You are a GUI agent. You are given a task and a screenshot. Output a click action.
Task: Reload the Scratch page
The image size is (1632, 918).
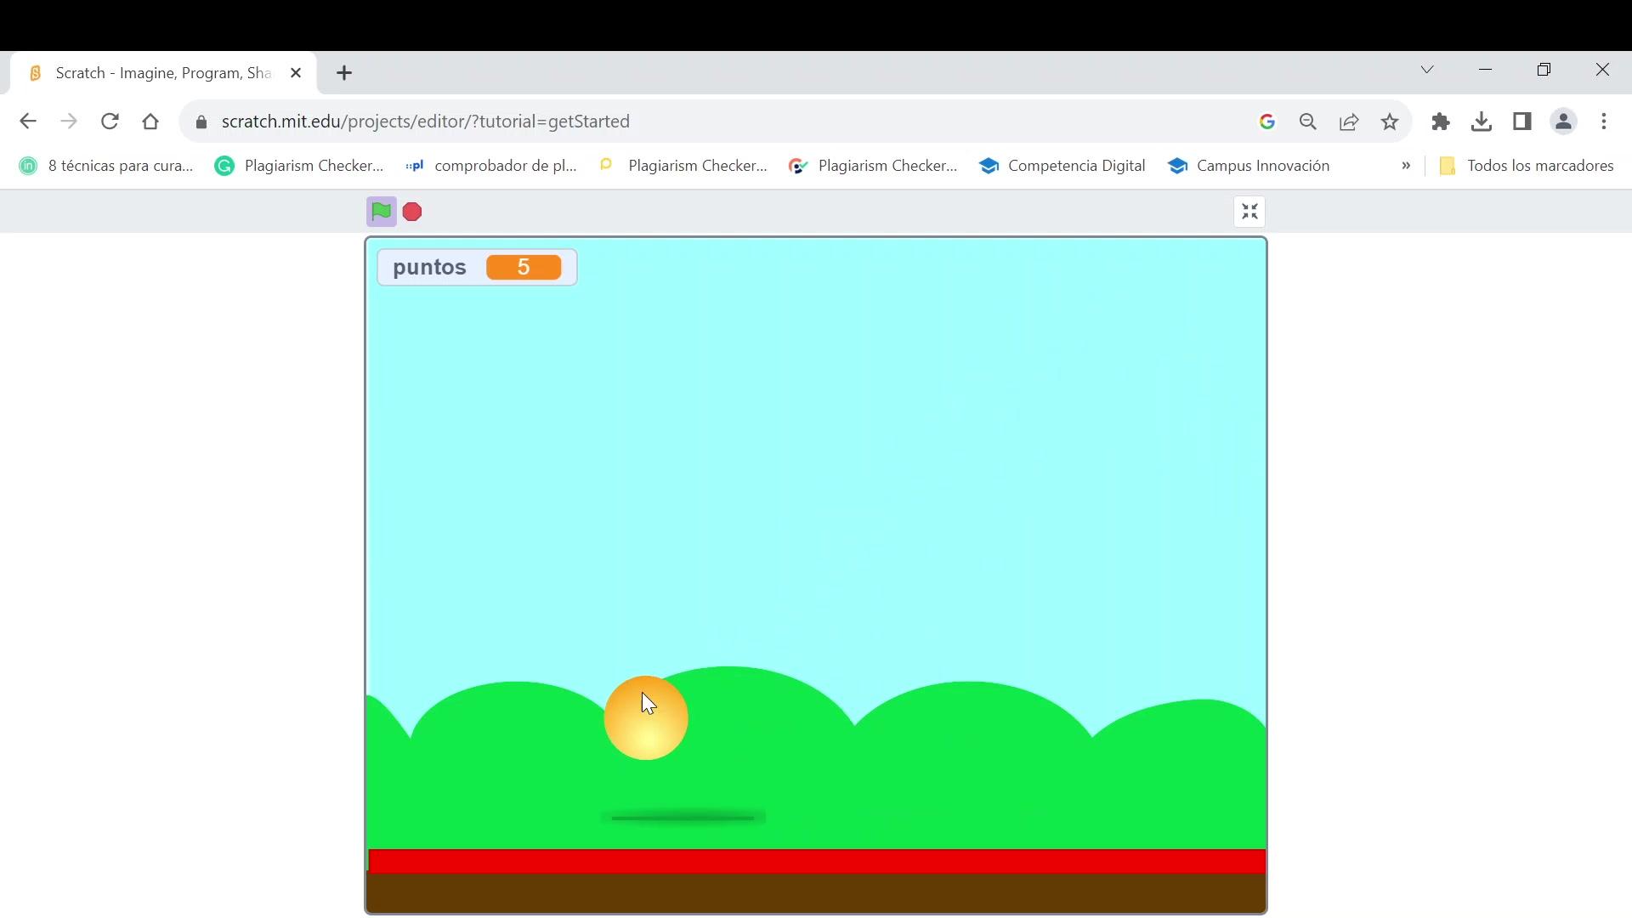click(110, 122)
